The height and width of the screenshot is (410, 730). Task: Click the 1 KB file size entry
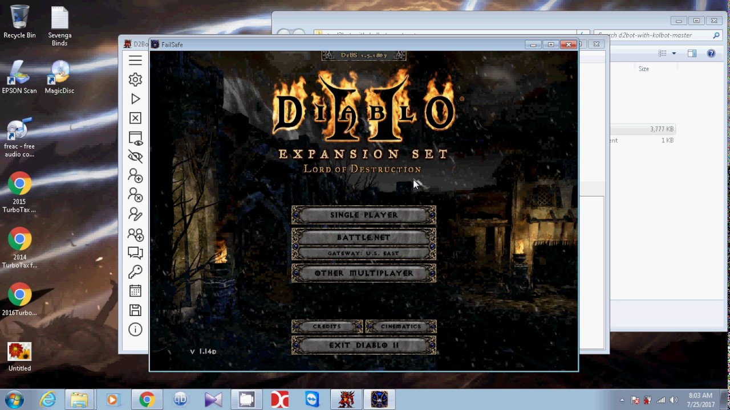coord(667,140)
